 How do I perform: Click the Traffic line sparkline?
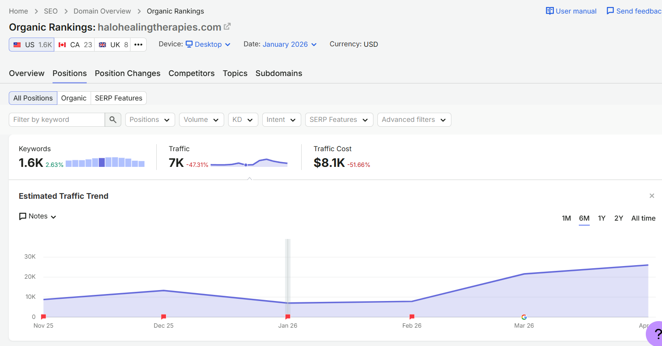(x=249, y=163)
